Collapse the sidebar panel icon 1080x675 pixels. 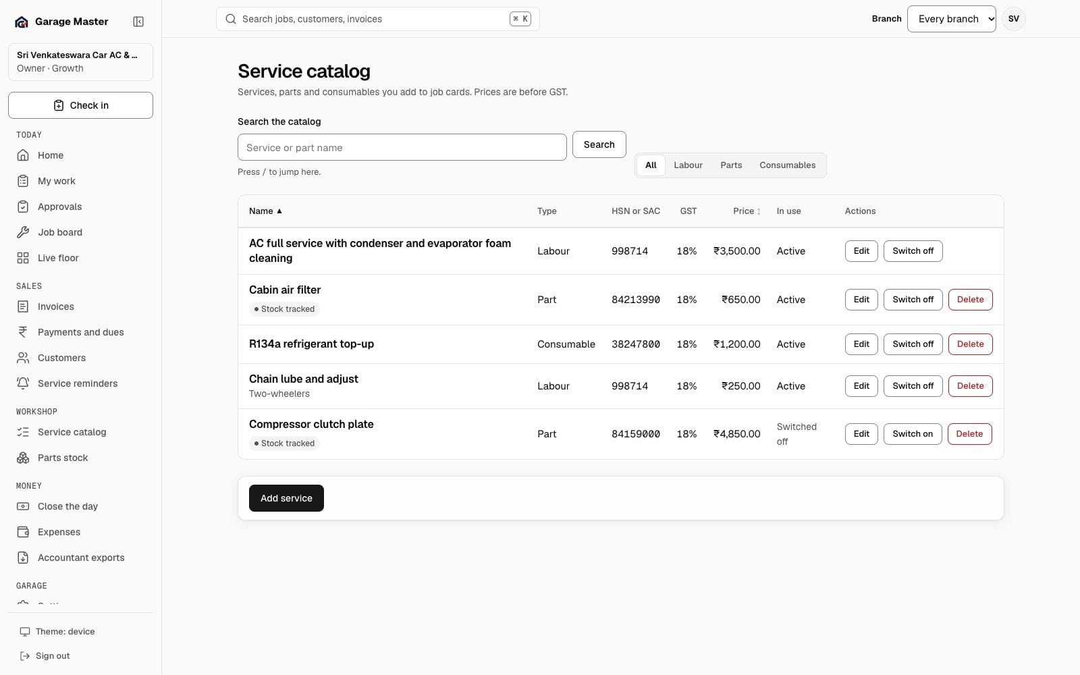click(x=138, y=22)
